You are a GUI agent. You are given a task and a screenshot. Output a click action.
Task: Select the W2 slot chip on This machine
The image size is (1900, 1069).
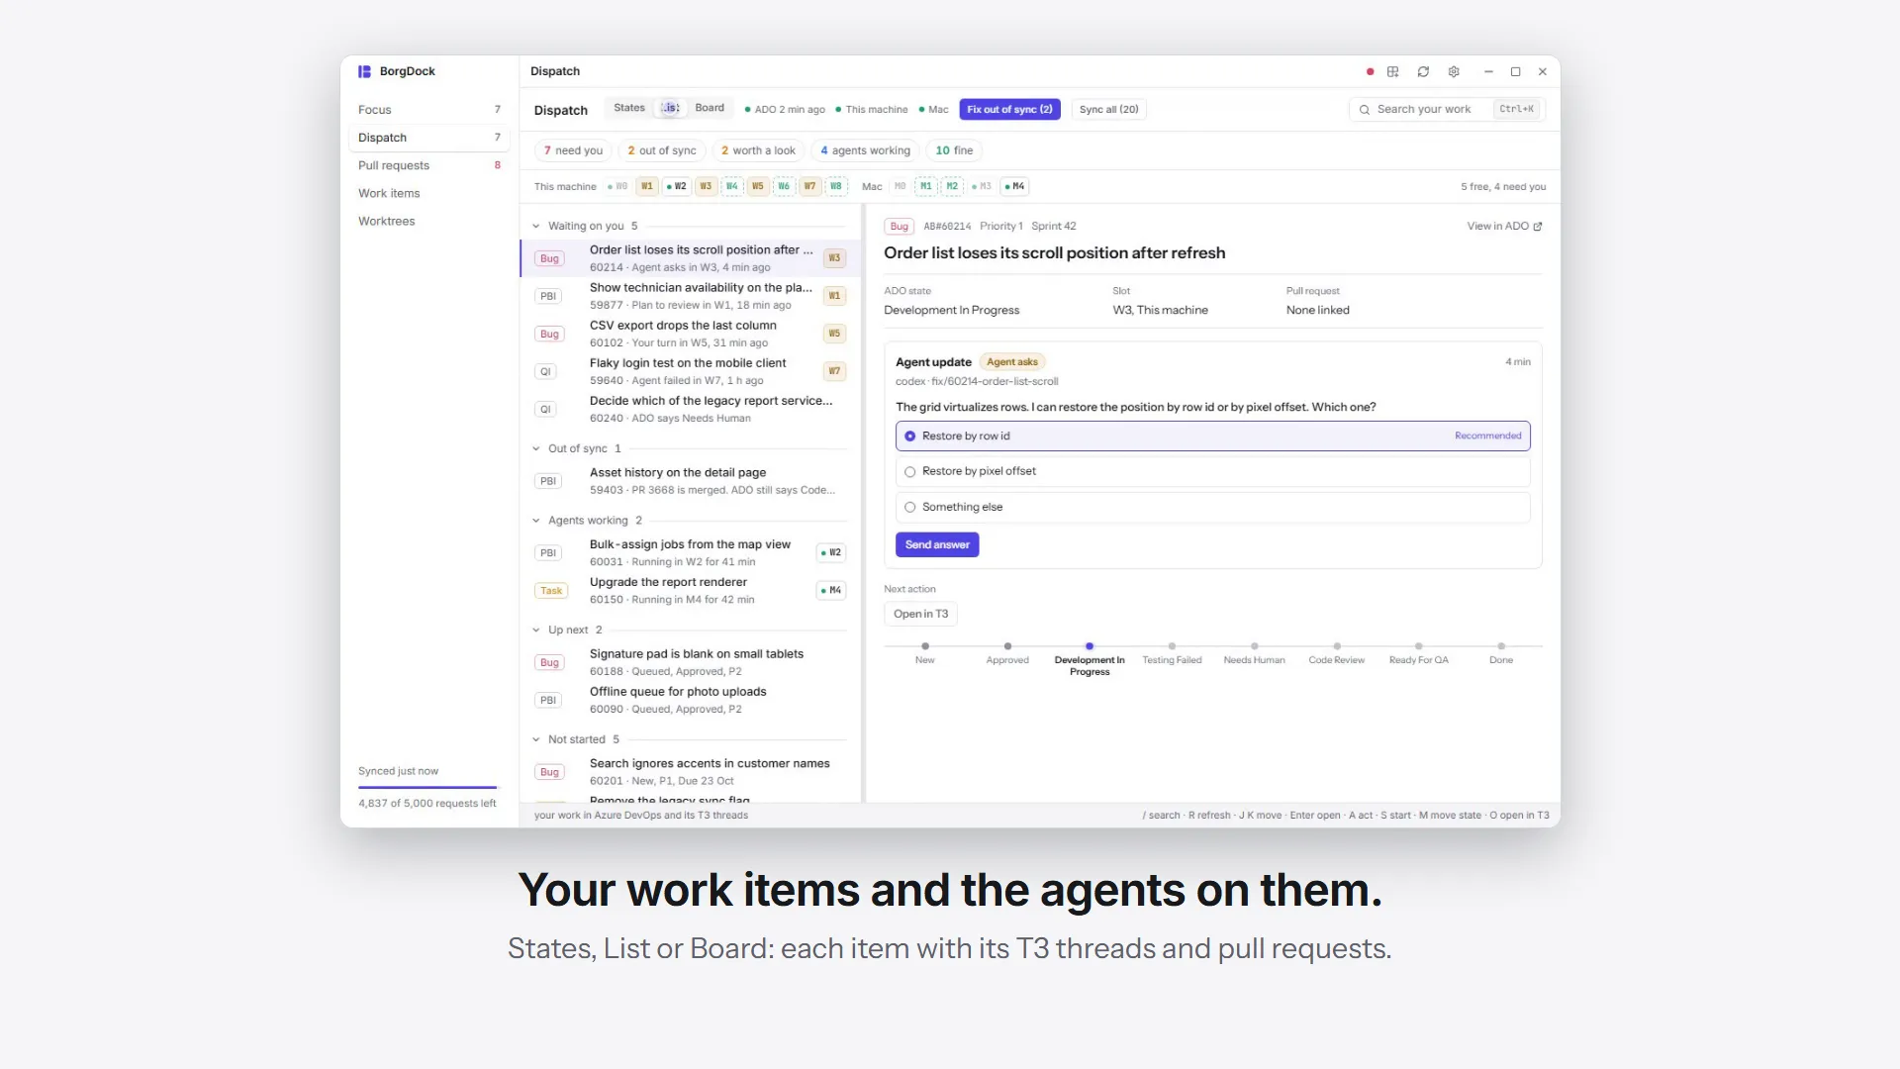click(677, 186)
